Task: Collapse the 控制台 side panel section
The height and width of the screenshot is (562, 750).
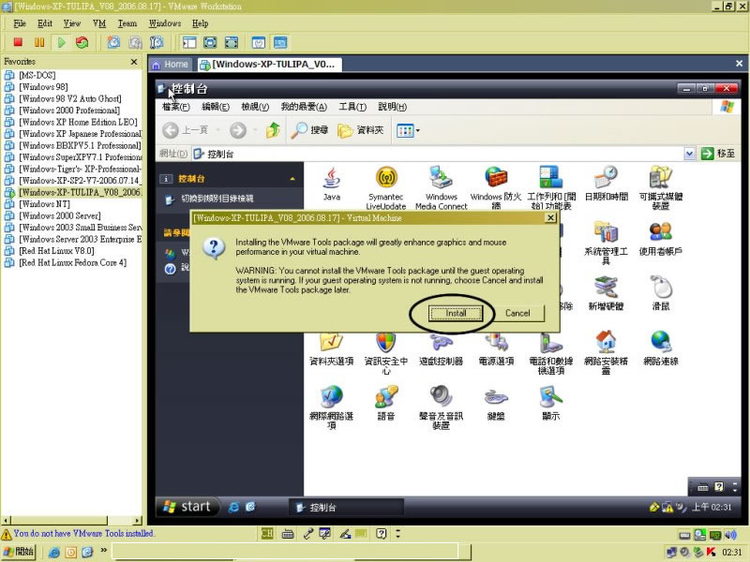Action: (292, 179)
